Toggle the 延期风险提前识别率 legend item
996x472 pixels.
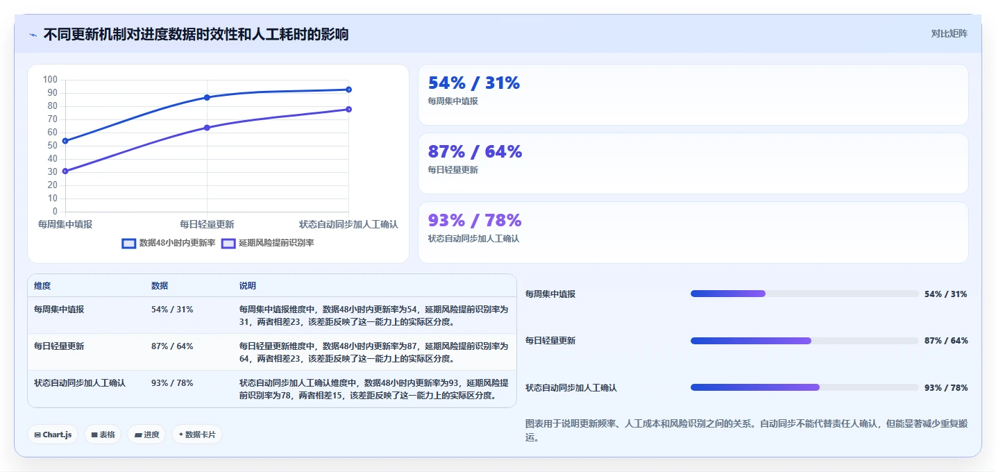point(267,243)
